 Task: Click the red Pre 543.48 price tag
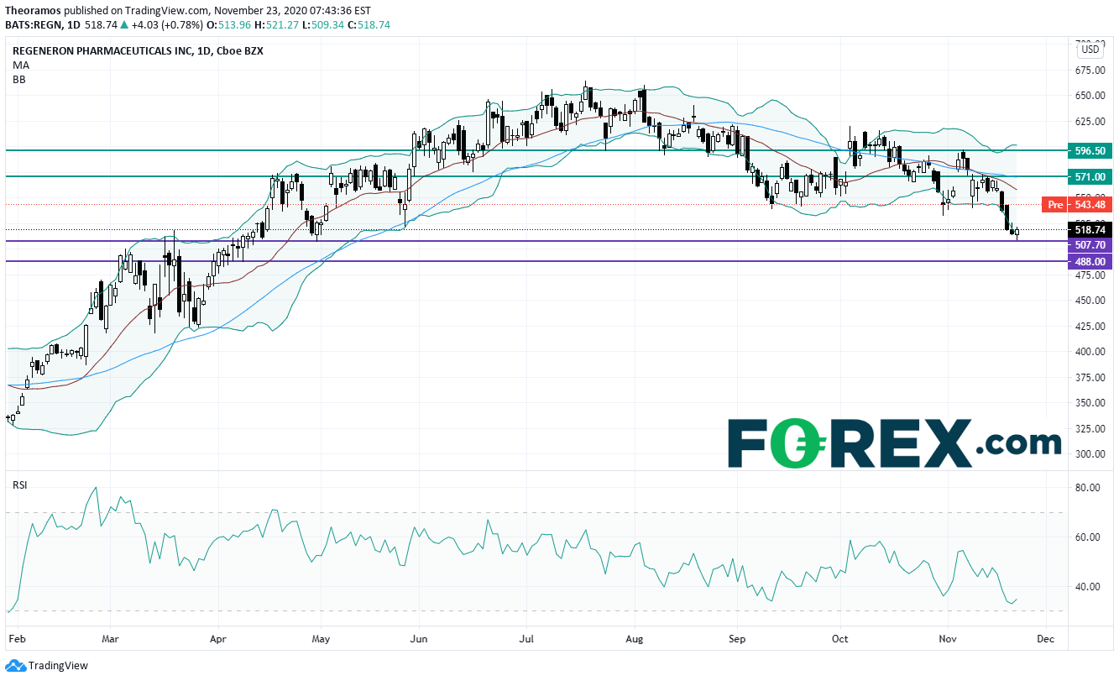[x=1076, y=205]
